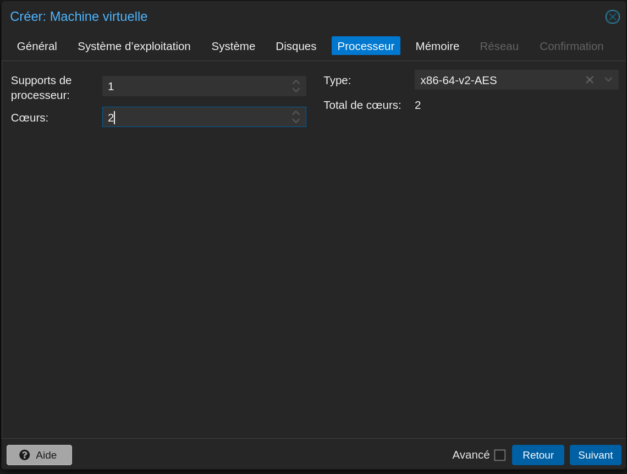Open the Mémoire tab
627x474 pixels.
coord(437,46)
